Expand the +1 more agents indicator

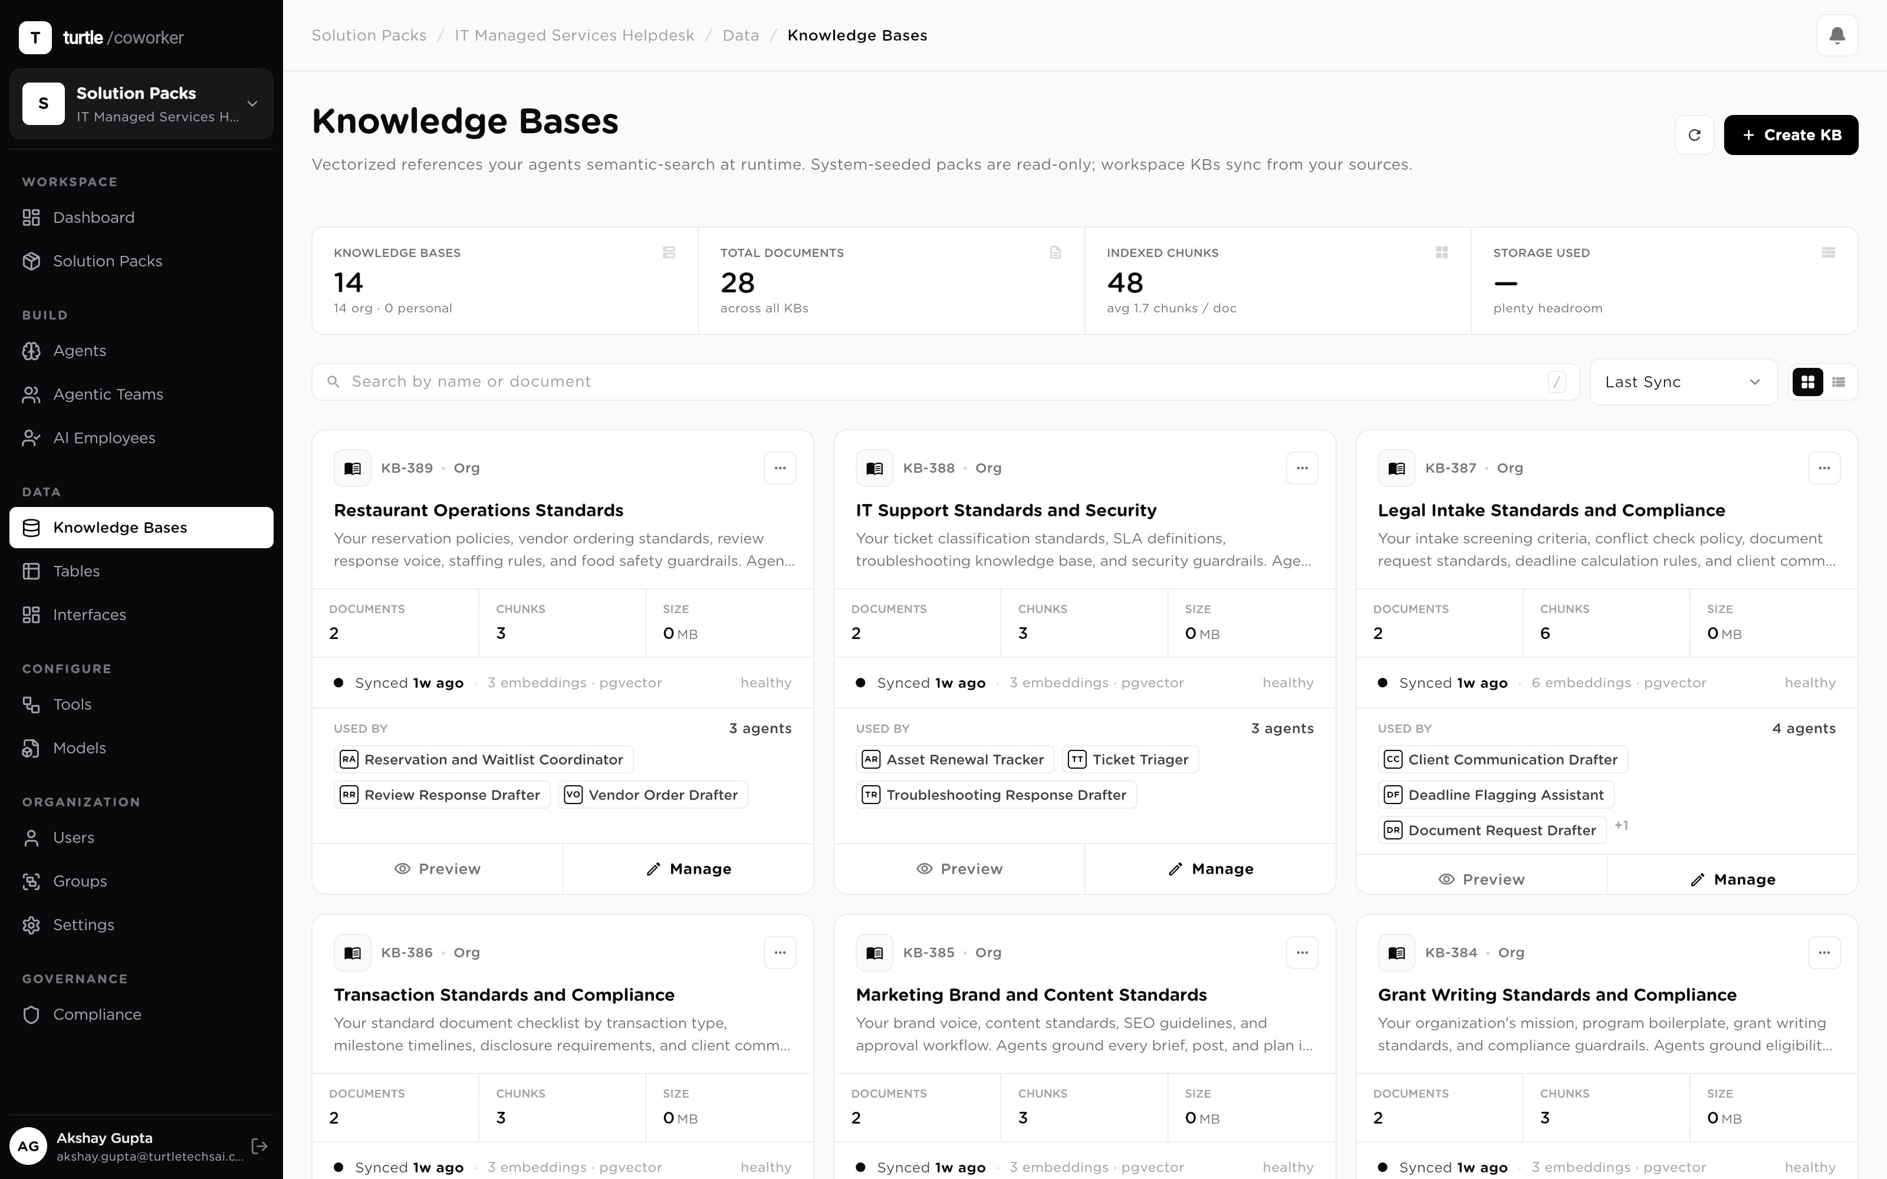(x=1621, y=825)
